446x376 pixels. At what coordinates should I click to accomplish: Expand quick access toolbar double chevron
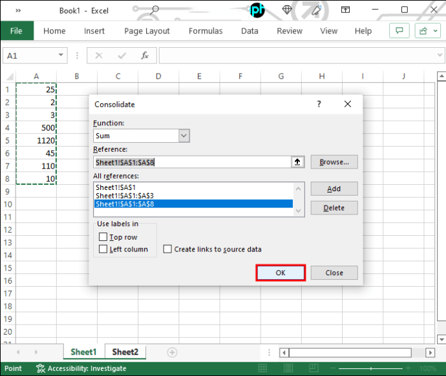[x=18, y=11]
